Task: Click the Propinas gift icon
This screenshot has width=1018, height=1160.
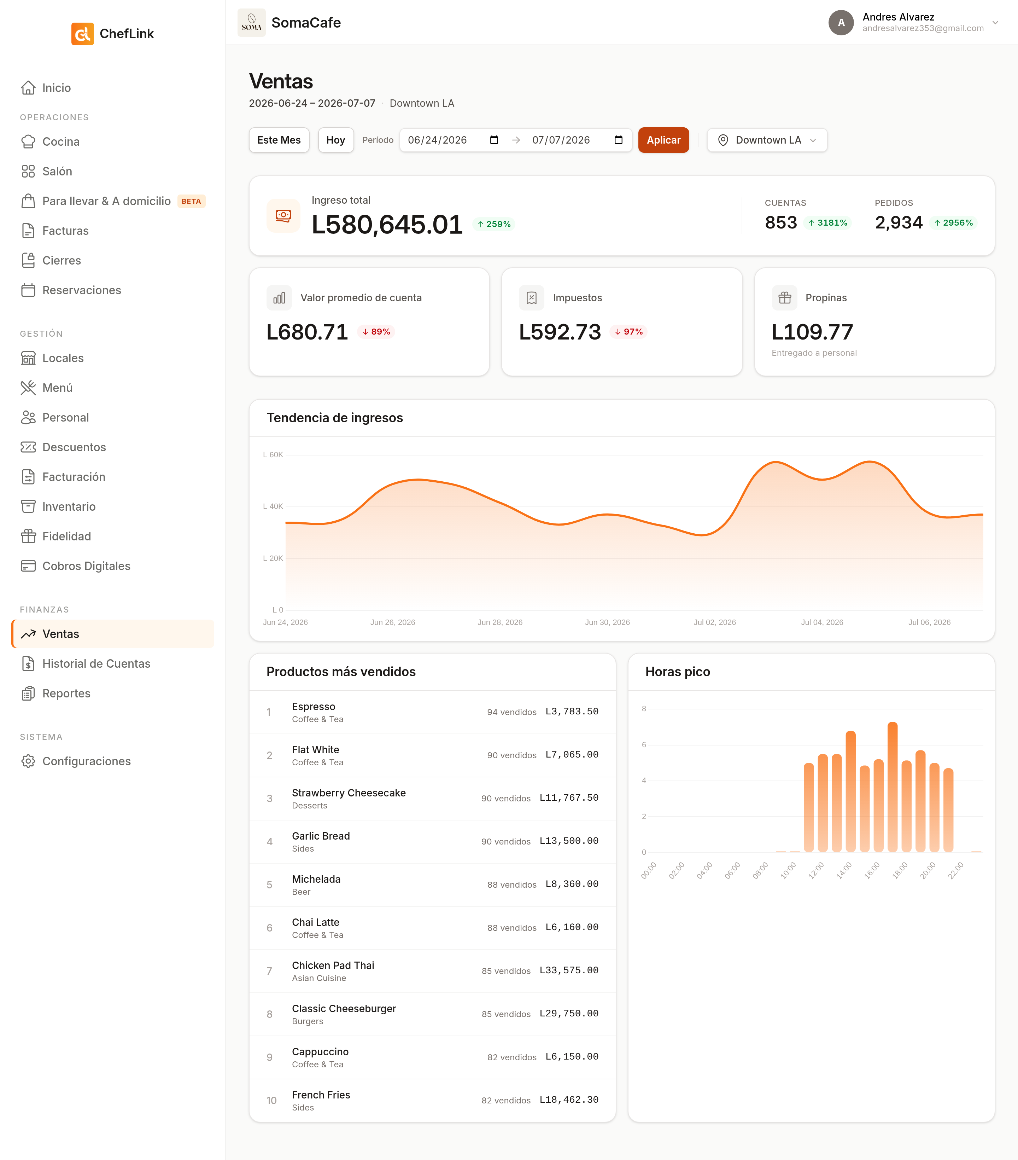Action: [784, 298]
